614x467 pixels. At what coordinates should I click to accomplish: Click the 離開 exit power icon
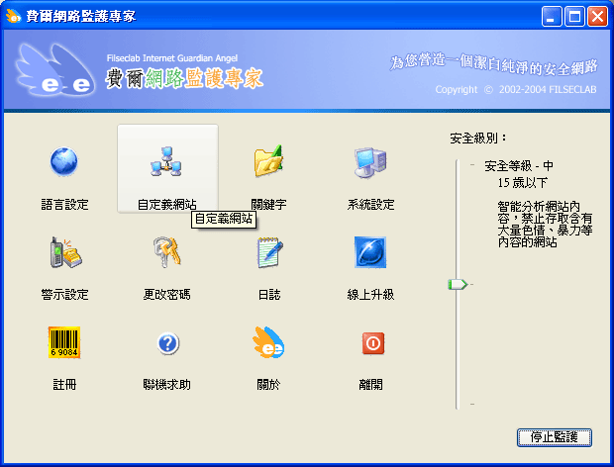(370, 342)
